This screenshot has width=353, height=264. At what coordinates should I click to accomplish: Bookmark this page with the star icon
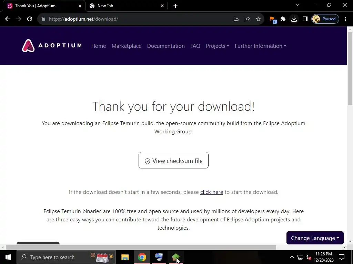[258, 19]
